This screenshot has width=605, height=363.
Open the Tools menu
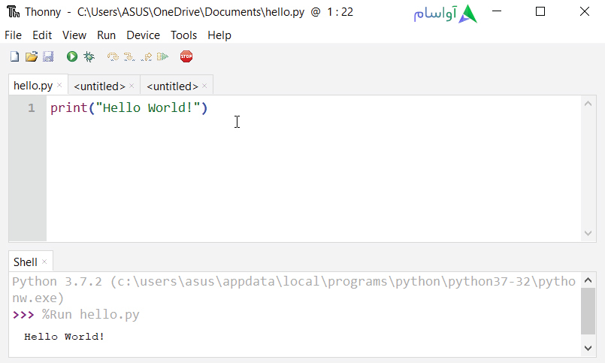183,35
